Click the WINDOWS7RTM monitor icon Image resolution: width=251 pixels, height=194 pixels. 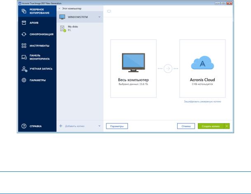click(x=62, y=17)
